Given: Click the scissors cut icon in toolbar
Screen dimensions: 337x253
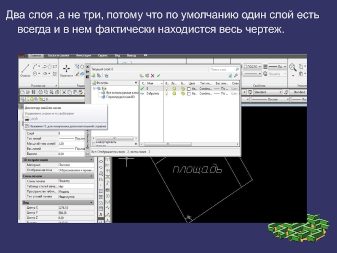Looking at the screenshot, I should (x=64, y=92).
